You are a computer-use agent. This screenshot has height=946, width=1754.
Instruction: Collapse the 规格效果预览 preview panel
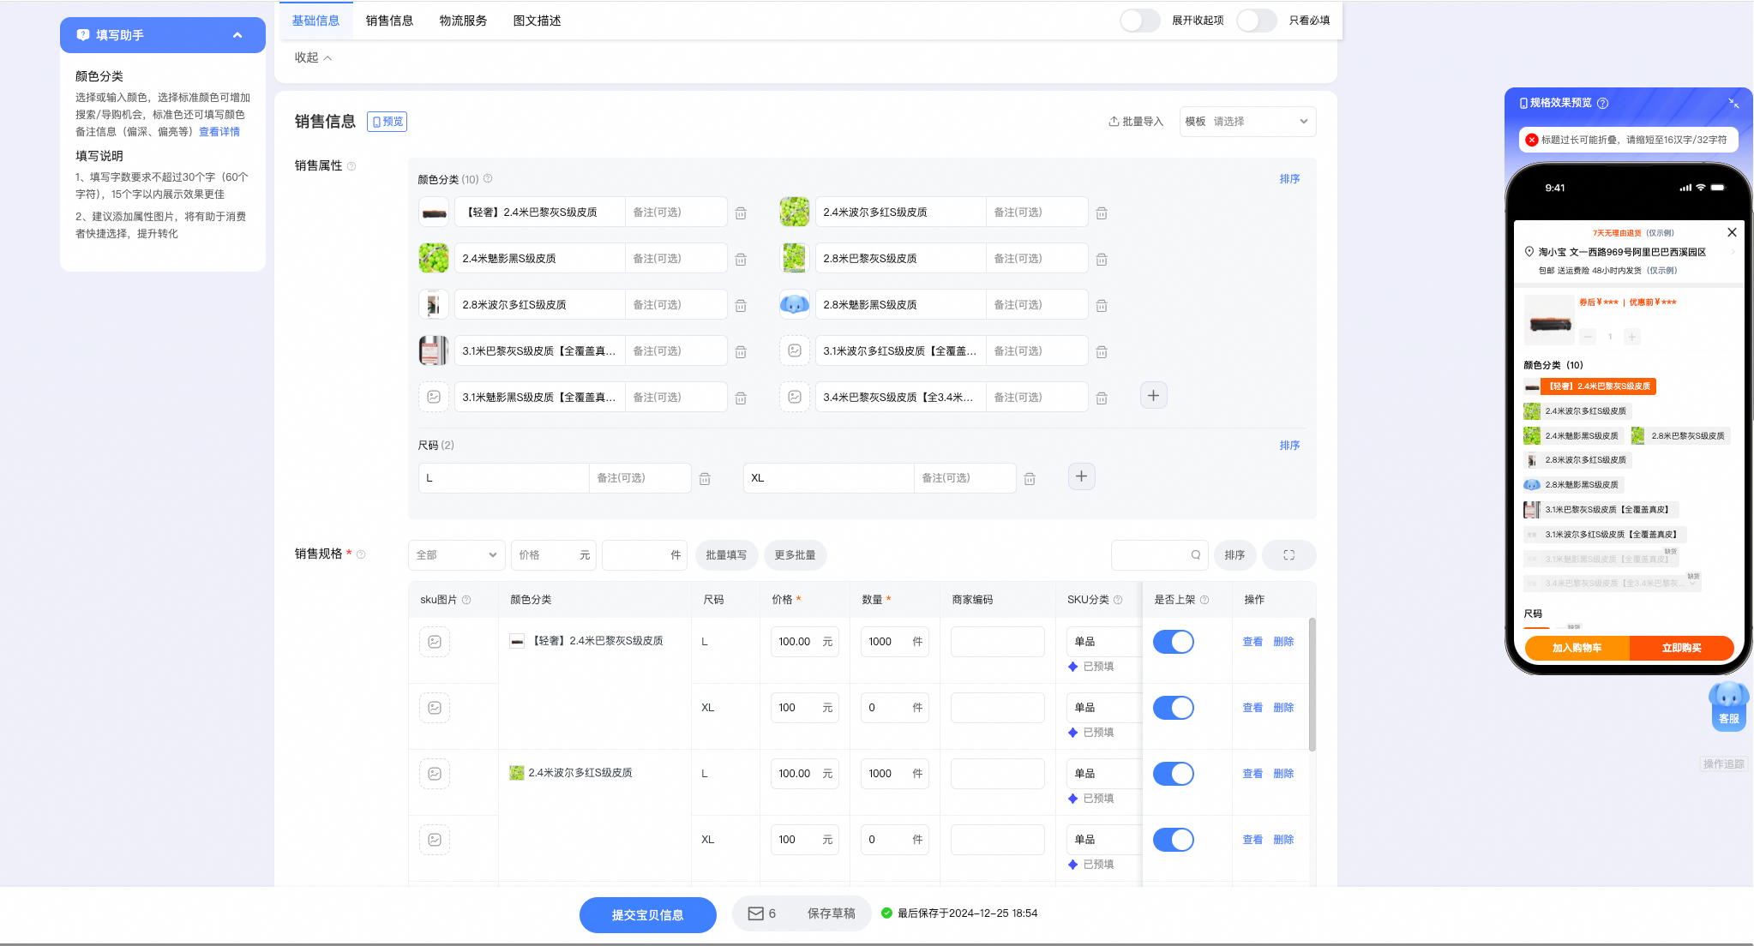pos(1733,103)
